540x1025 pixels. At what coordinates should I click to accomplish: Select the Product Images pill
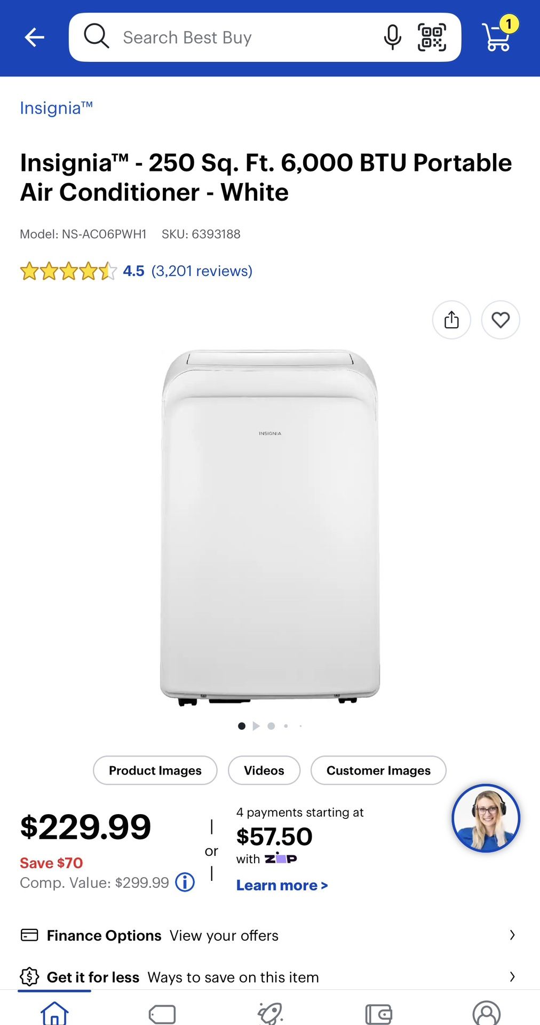click(x=155, y=770)
